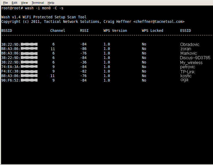Click the 90:F6:52 BSSID prefix
This screenshot has height=165, width=213.
pos(11,80)
